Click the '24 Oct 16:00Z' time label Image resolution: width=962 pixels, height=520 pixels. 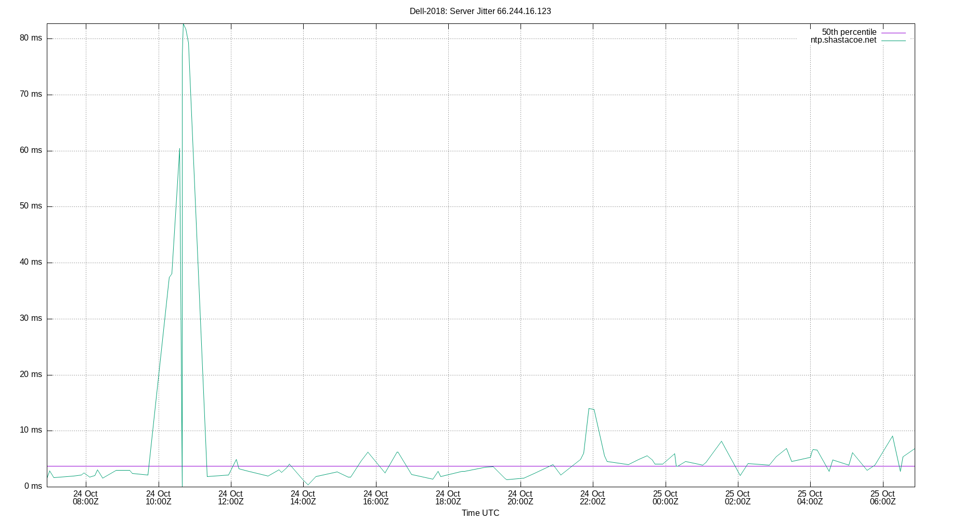click(x=375, y=498)
